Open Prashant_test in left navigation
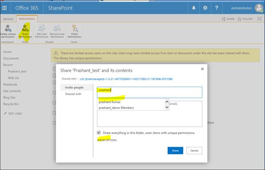This screenshot has width=265, height=170. point(17,72)
